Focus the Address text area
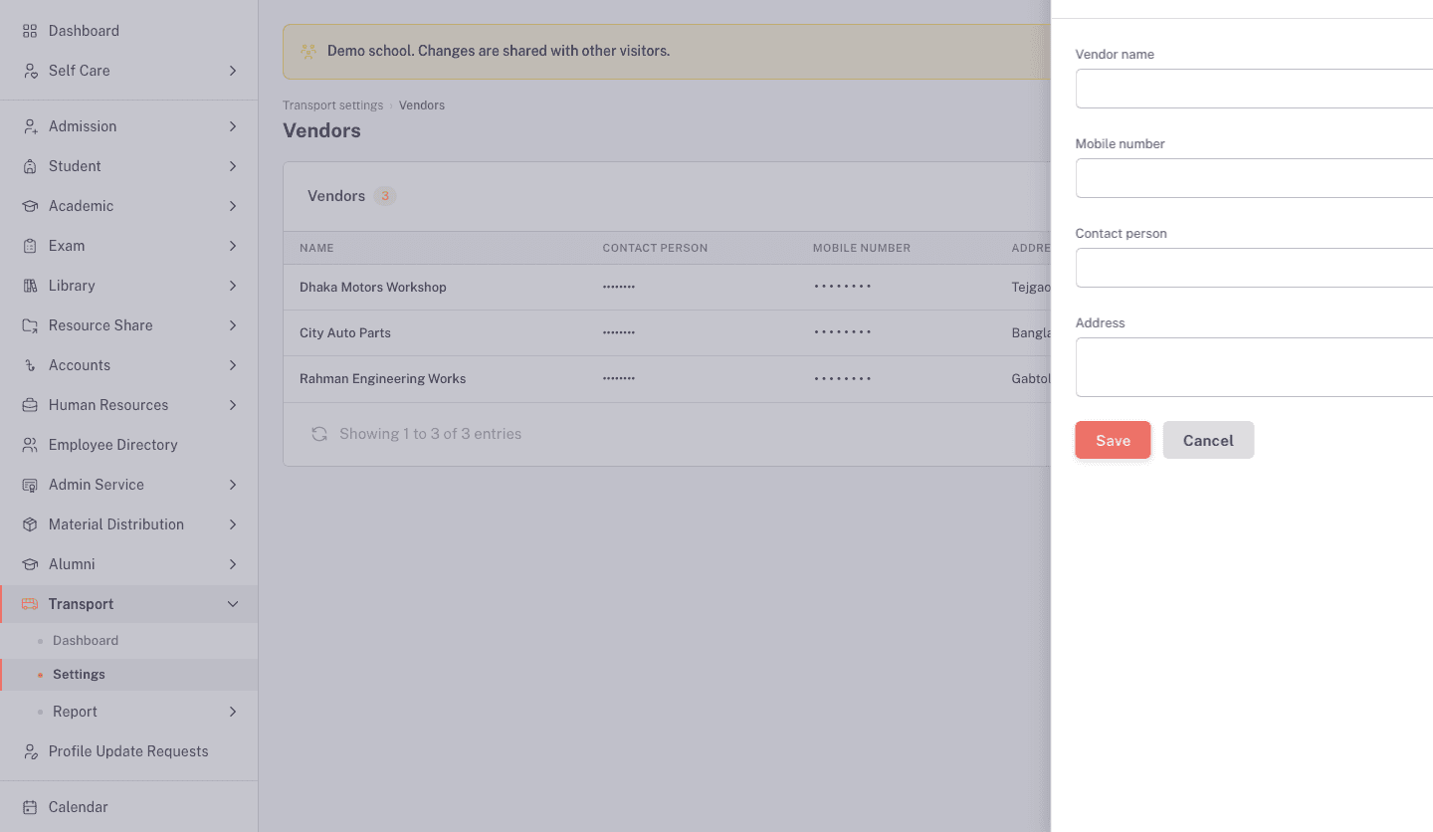Viewport: 1433px width, 832px height. coord(1254,367)
